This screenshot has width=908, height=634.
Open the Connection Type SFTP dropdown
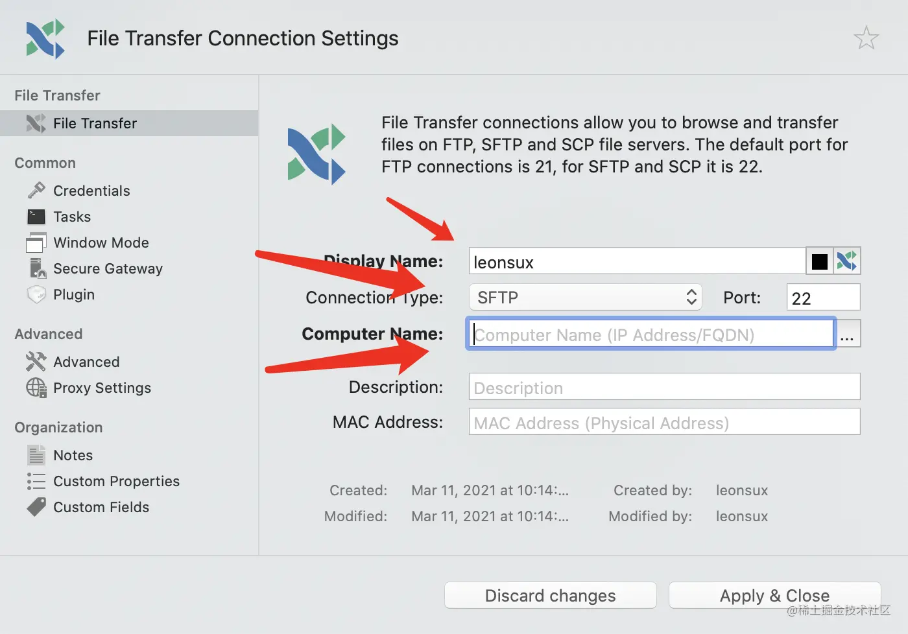click(585, 298)
